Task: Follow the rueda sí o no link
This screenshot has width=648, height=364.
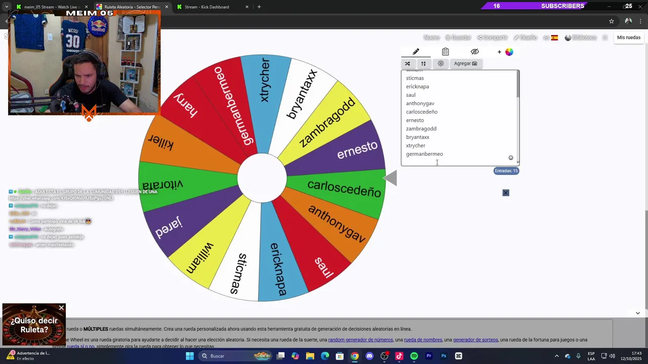Action: coord(80,347)
